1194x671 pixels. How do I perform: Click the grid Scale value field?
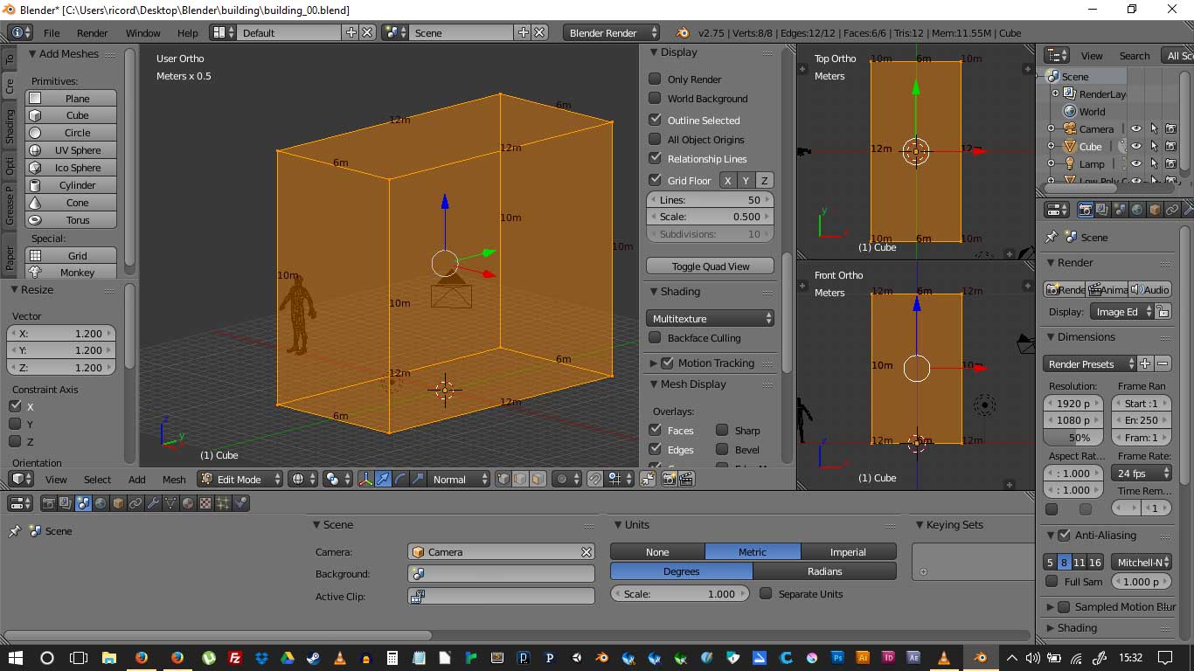click(710, 217)
